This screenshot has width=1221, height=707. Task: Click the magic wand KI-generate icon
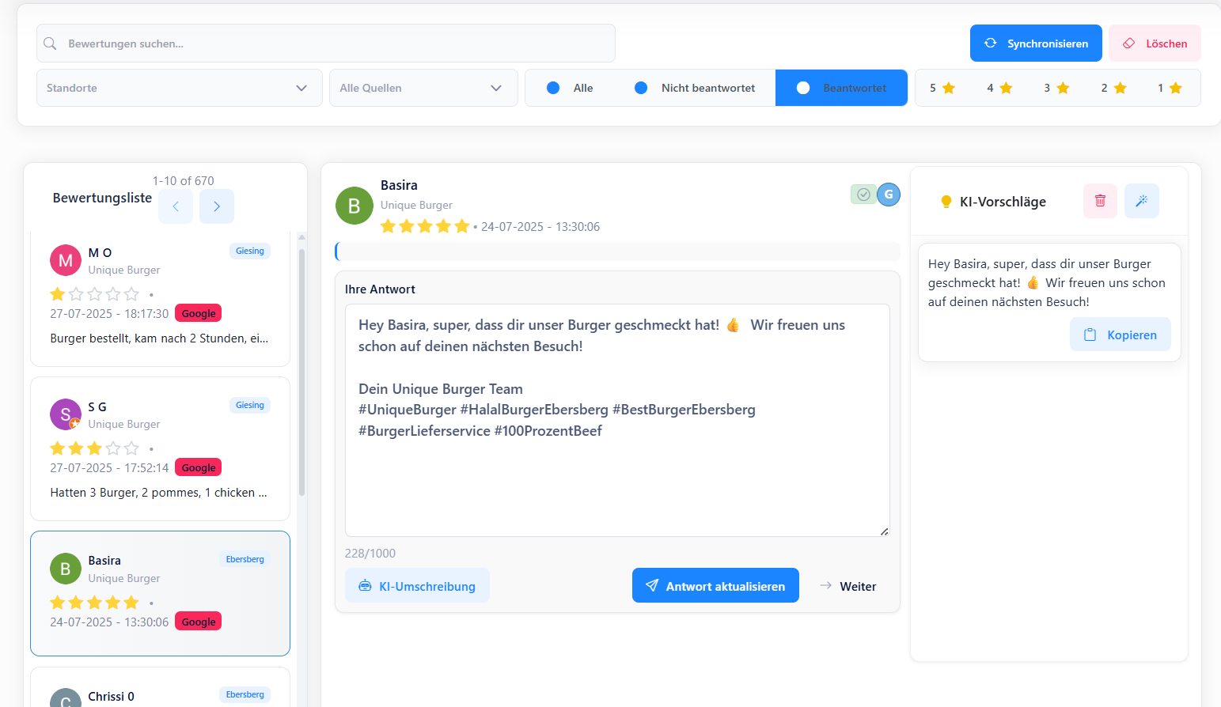tap(1141, 201)
